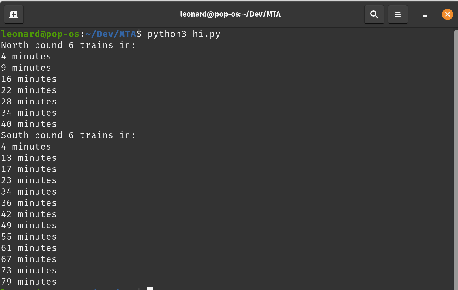
Task: Click the 67 minutes line
Action: tap(29, 259)
